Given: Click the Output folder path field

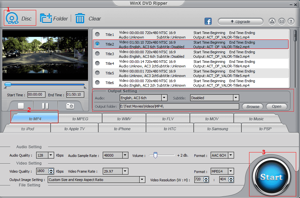Looking at the screenshot, I should (179, 106).
